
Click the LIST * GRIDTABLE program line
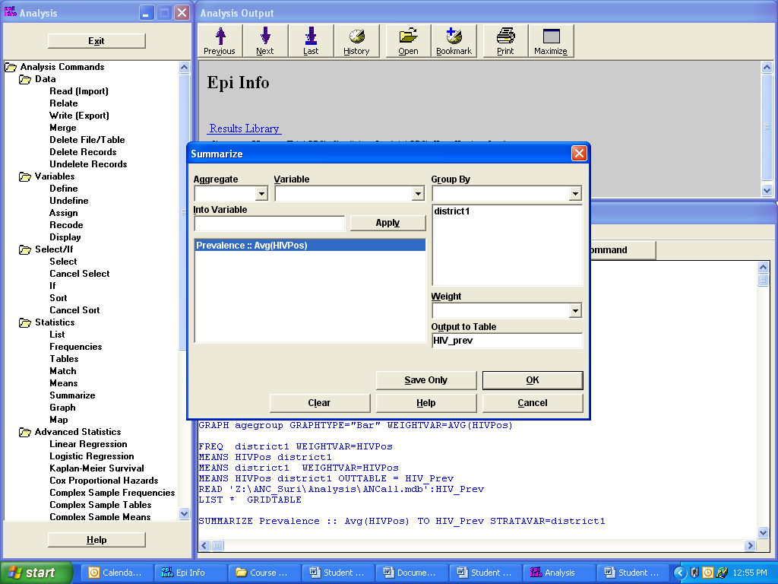pyautogui.click(x=250, y=500)
